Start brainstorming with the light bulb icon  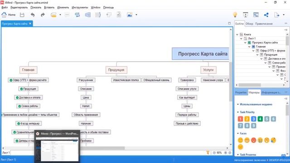click(x=235, y=15)
